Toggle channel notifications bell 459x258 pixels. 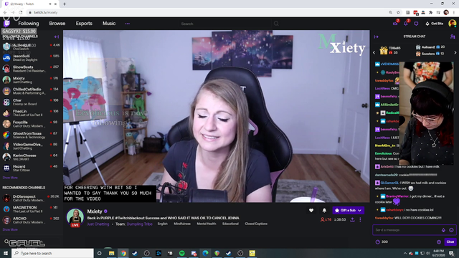[324, 210]
